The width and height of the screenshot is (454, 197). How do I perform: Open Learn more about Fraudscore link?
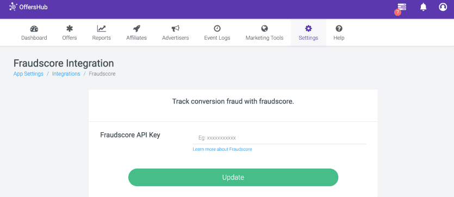(x=222, y=149)
